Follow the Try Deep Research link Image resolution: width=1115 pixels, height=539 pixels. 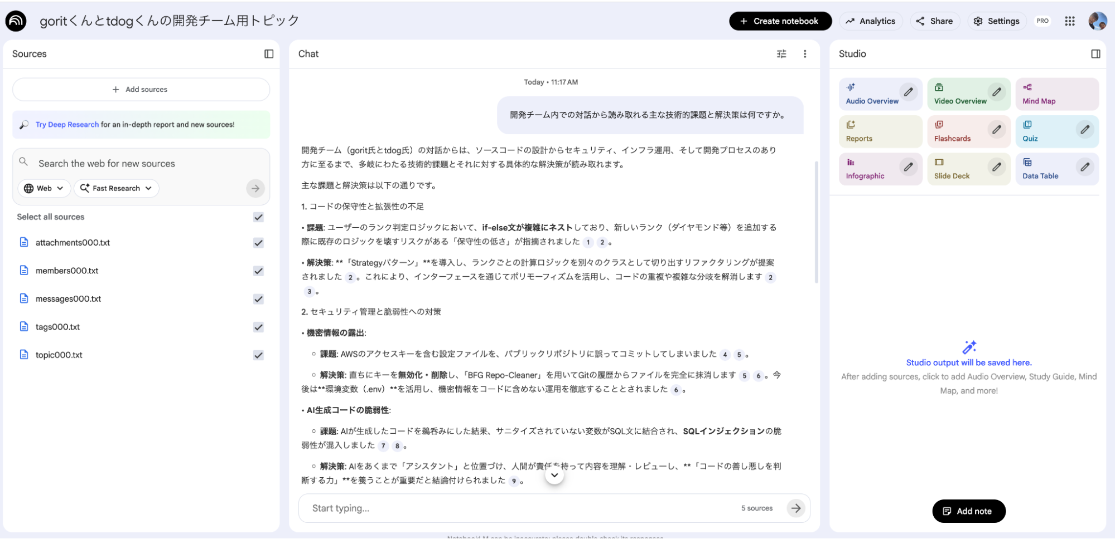67,125
